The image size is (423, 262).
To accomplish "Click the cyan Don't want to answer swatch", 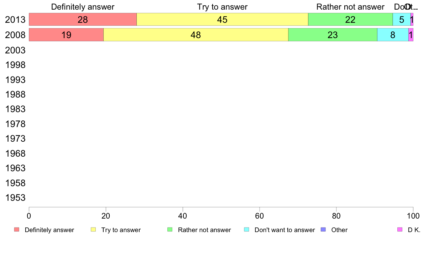I will (246, 230).
